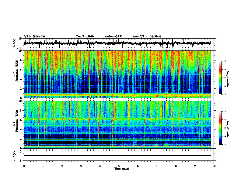Screen dimensions: 241x186
Task: Click time axis tick label "3"
Action: tap(81, 166)
